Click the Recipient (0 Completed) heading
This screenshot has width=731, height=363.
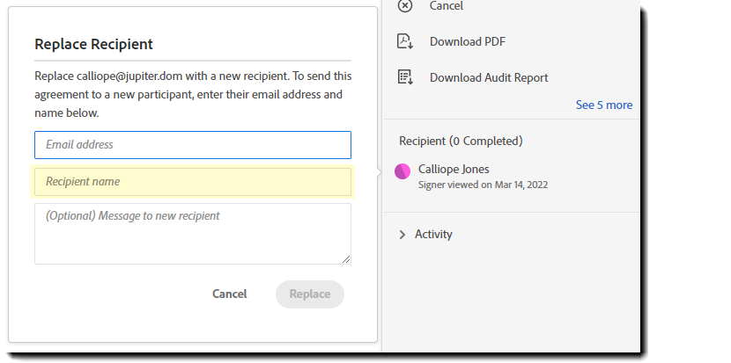pos(461,141)
